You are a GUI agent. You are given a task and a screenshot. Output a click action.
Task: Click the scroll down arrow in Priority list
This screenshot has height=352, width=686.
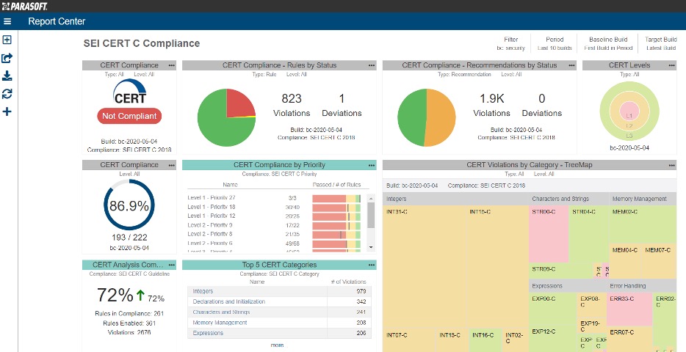pyautogui.click(x=371, y=248)
